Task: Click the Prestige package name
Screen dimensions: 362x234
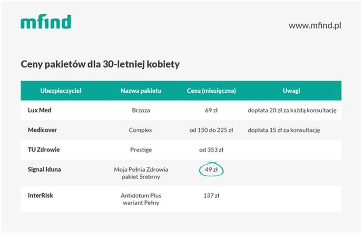Action: (x=141, y=150)
